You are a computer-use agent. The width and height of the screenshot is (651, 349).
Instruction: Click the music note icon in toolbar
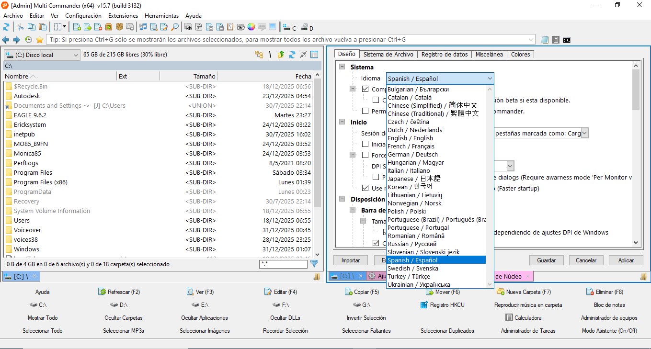(143, 27)
